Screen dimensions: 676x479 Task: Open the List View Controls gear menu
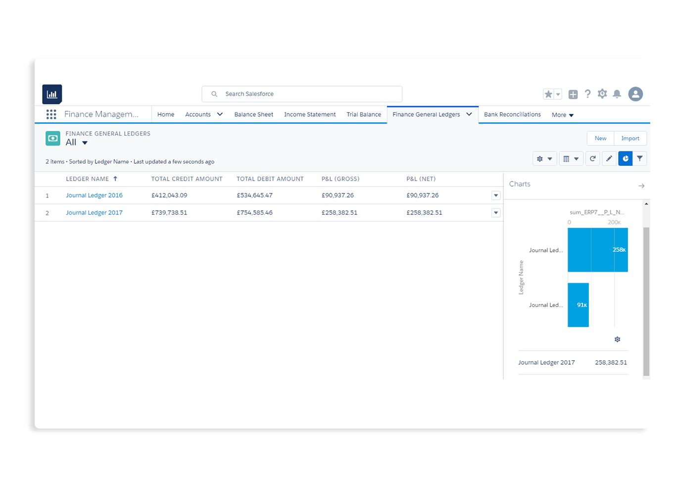(x=544, y=159)
